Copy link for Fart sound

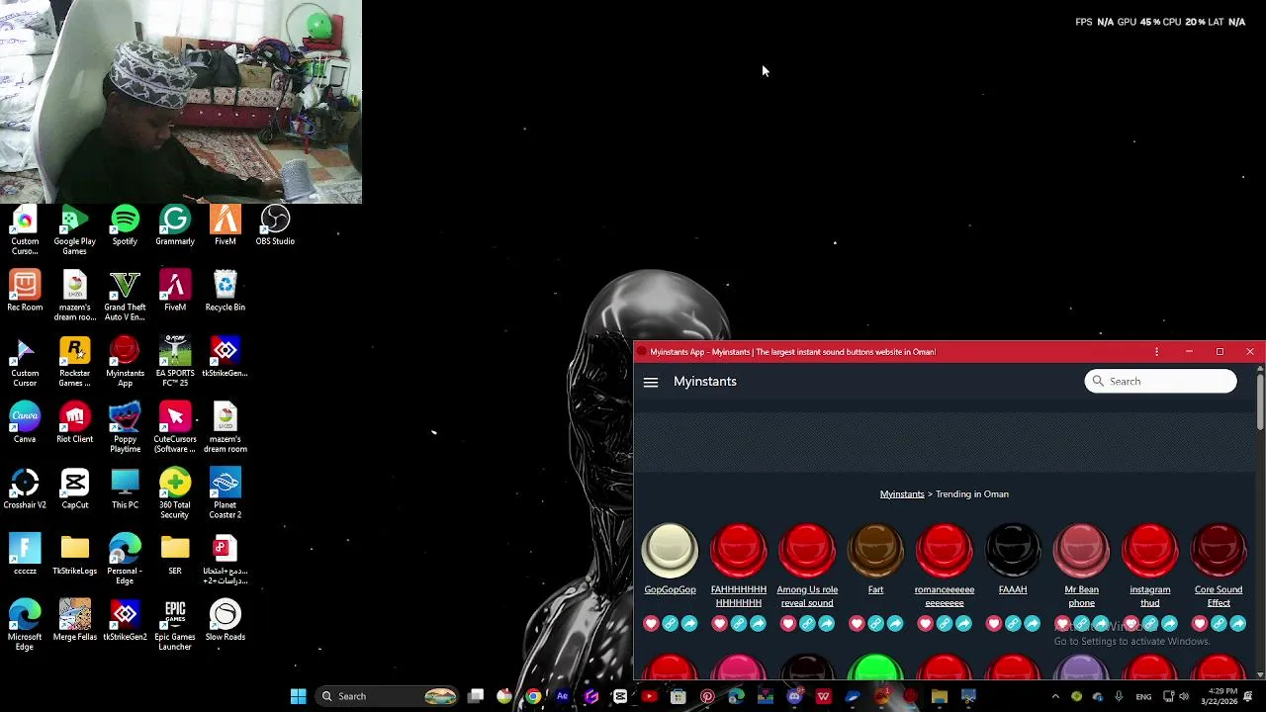coord(875,623)
